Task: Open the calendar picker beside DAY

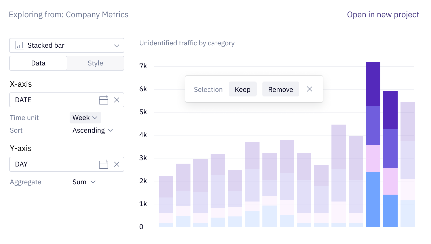Action: tap(104, 164)
